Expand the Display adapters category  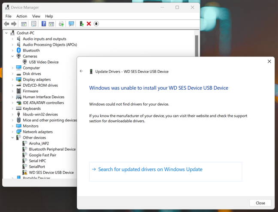coord(12,79)
